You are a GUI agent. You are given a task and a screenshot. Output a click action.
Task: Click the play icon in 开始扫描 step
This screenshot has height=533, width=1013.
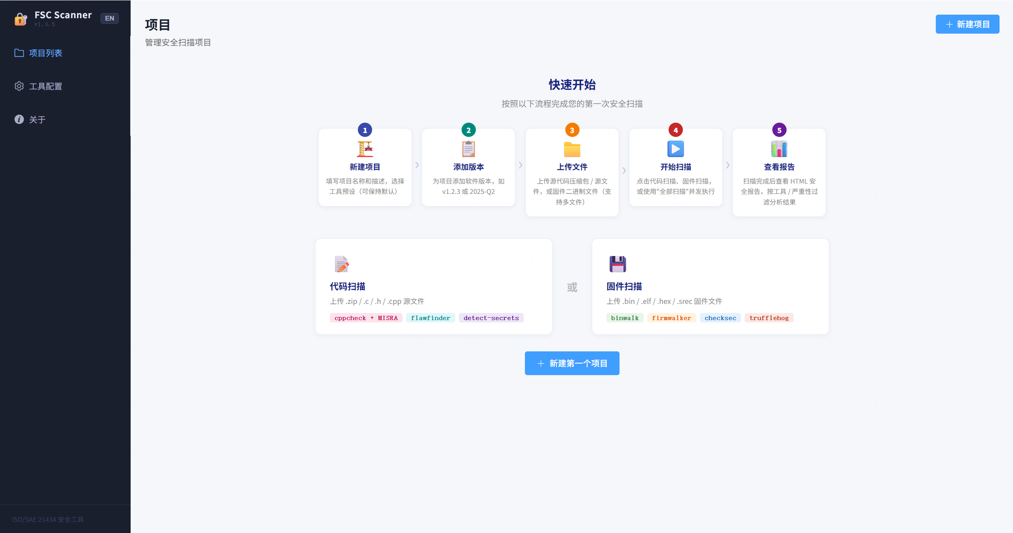click(x=676, y=149)
